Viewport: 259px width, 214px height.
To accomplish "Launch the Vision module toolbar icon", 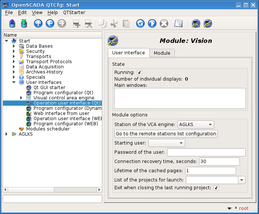I will click(x=208, y=24).
